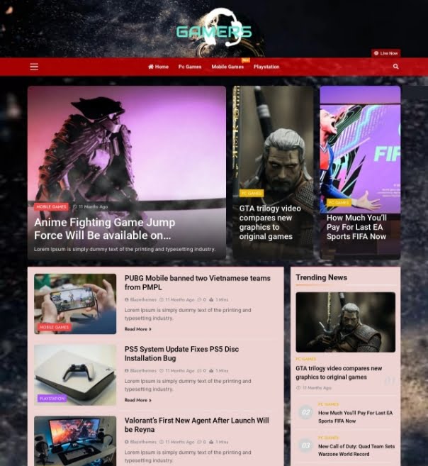
Task: Select Pc Games in navigation bar
Action: tap(190, 67)
